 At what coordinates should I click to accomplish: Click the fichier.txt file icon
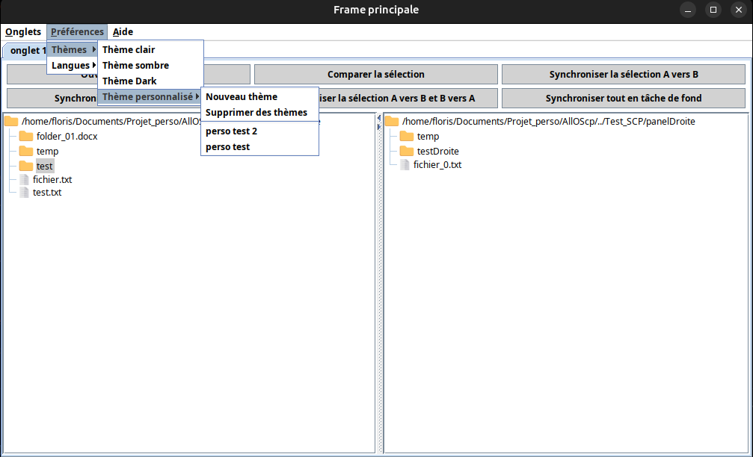click(x=24, y=180)
